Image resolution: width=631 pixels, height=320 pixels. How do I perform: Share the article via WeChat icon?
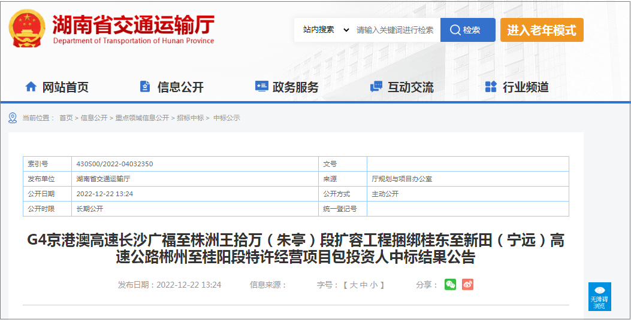(450, 285)
